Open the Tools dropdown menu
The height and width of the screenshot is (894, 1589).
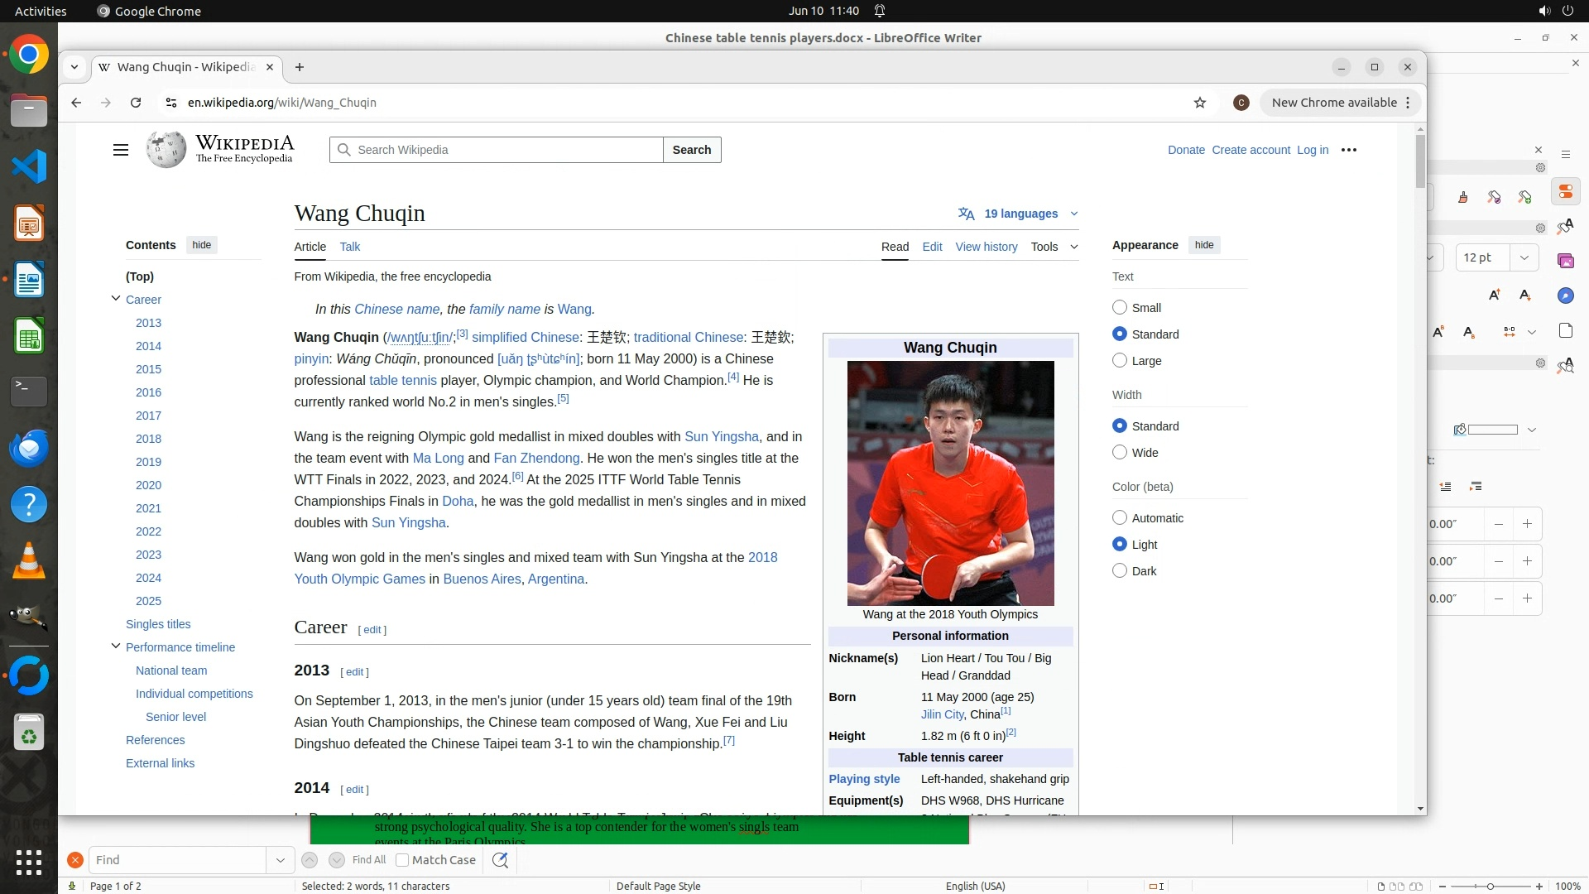click(1054, 247)
